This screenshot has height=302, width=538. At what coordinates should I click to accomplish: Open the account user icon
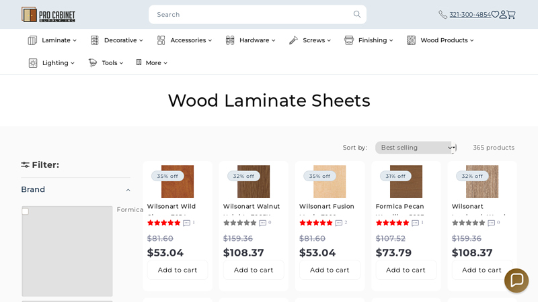point(502,14)
